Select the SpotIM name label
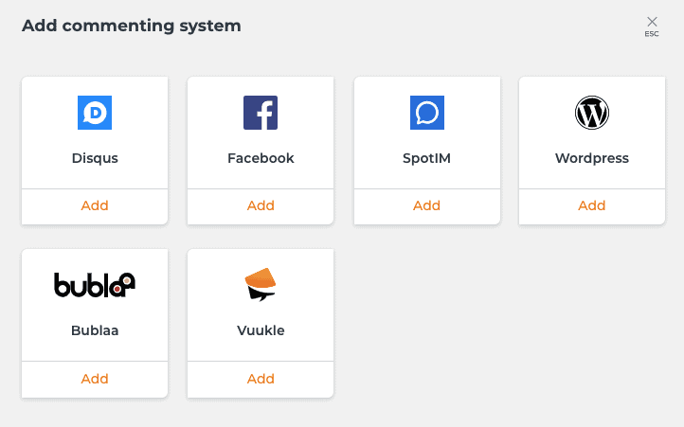The width and height of the screenshot is (684, 427). point(426,158)
